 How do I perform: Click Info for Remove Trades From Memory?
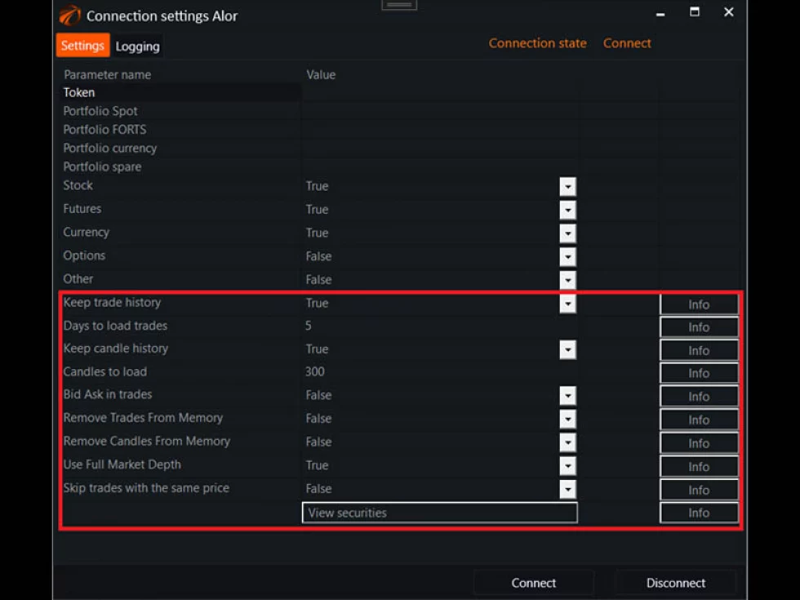699,420
